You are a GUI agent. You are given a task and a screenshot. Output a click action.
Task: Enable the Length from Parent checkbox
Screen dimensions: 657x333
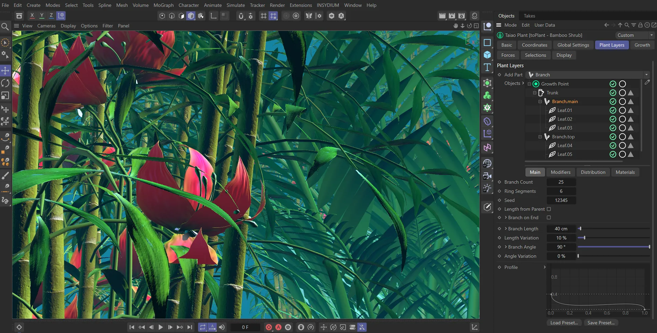coord(549,209)
